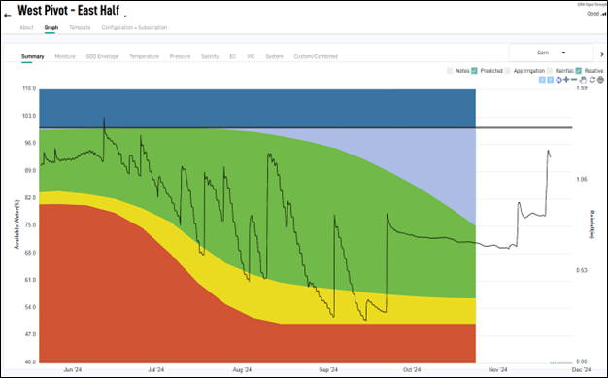Refresh the graph with reload icon
Image resolution: width=608 pixels, height=378 pixels.
[x=592, y=80]
